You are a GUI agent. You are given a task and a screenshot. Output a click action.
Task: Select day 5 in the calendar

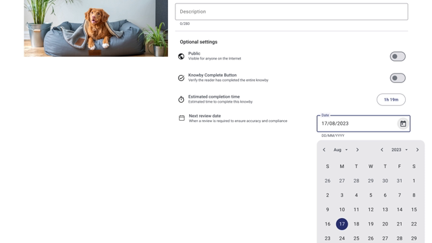point(371,195)
